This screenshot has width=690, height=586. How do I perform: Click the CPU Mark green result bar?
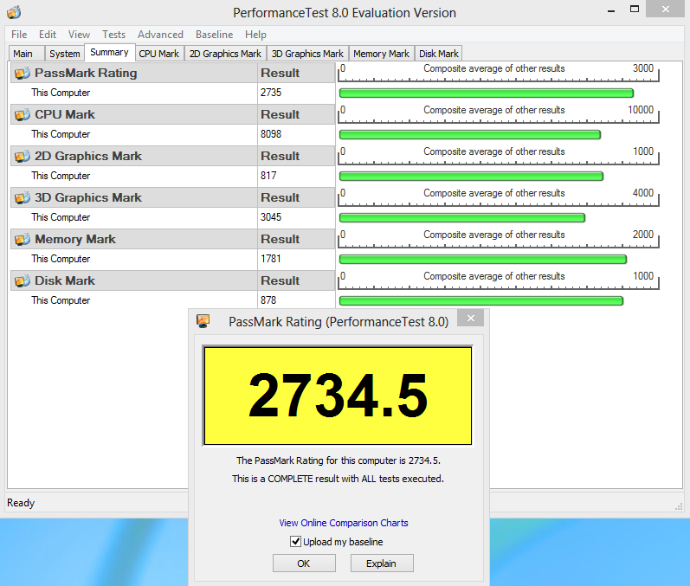point(470,135)
